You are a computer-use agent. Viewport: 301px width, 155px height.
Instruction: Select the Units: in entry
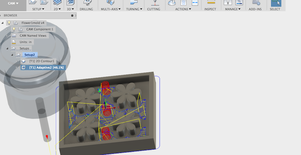click(25, 42)
